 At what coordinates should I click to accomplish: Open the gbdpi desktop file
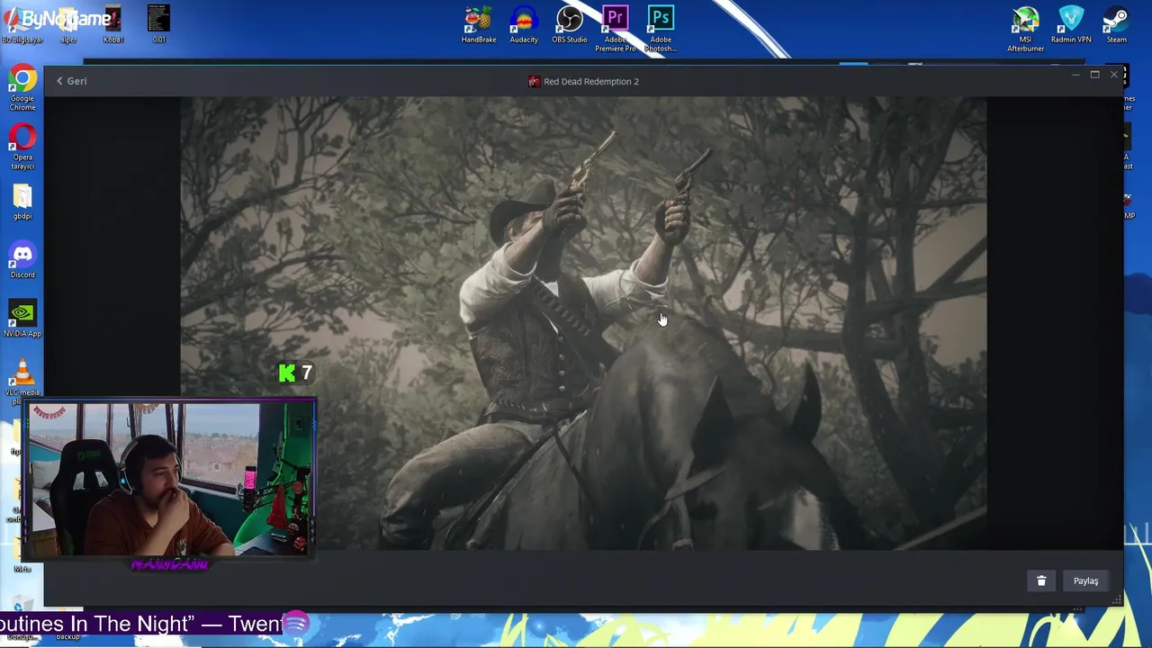(x=22, y=202)
